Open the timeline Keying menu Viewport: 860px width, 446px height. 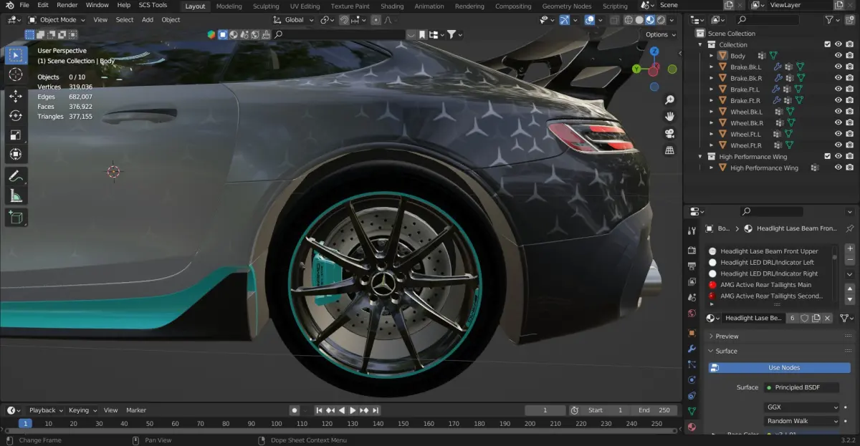tap(81, 410)
